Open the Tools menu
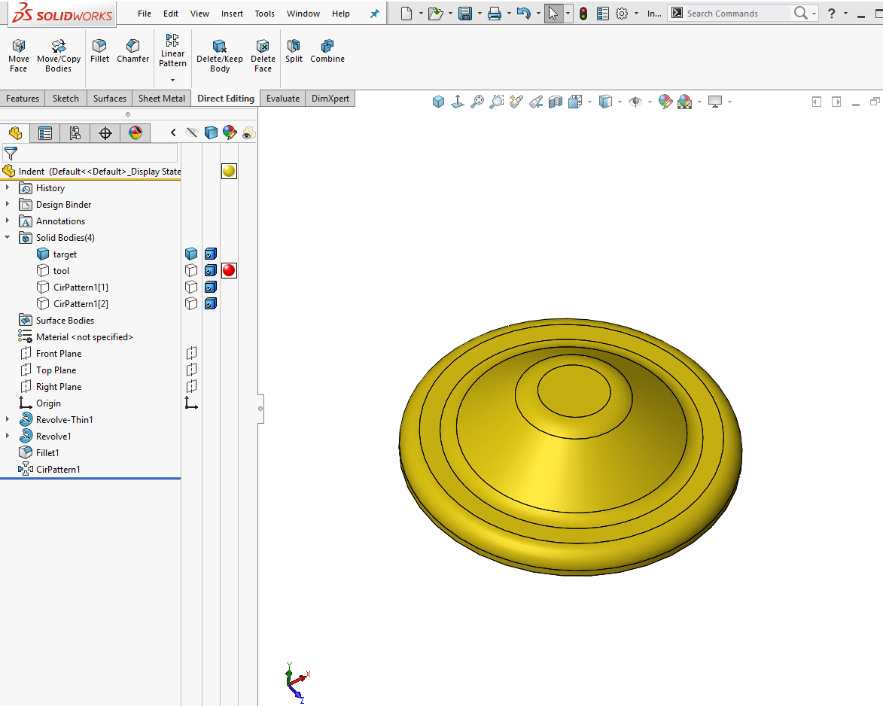Screen dimensions: 883x706 point(265,14)
